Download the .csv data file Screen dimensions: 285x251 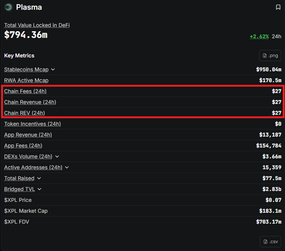coord(270,241)
